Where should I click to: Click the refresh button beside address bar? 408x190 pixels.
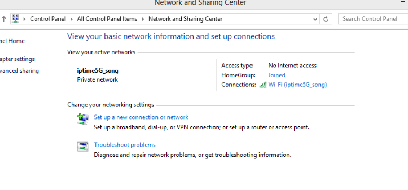point(326,19)
